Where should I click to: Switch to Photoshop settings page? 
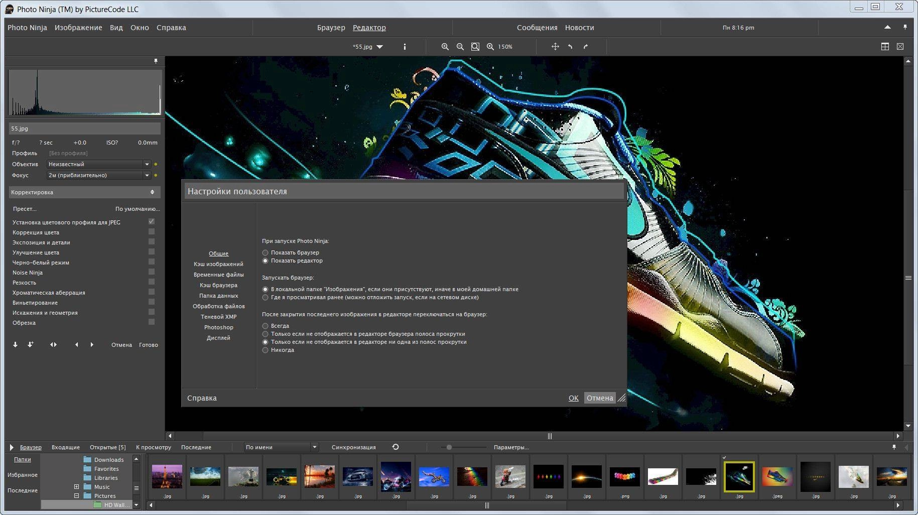(218, 327)
